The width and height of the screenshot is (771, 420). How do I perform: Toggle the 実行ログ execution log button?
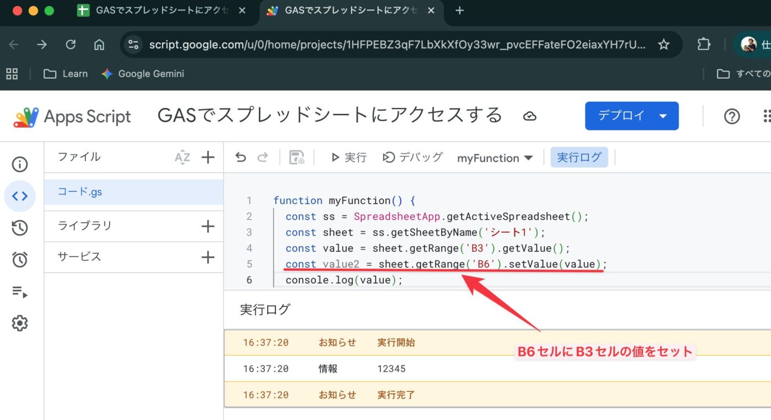coord(579,157)
